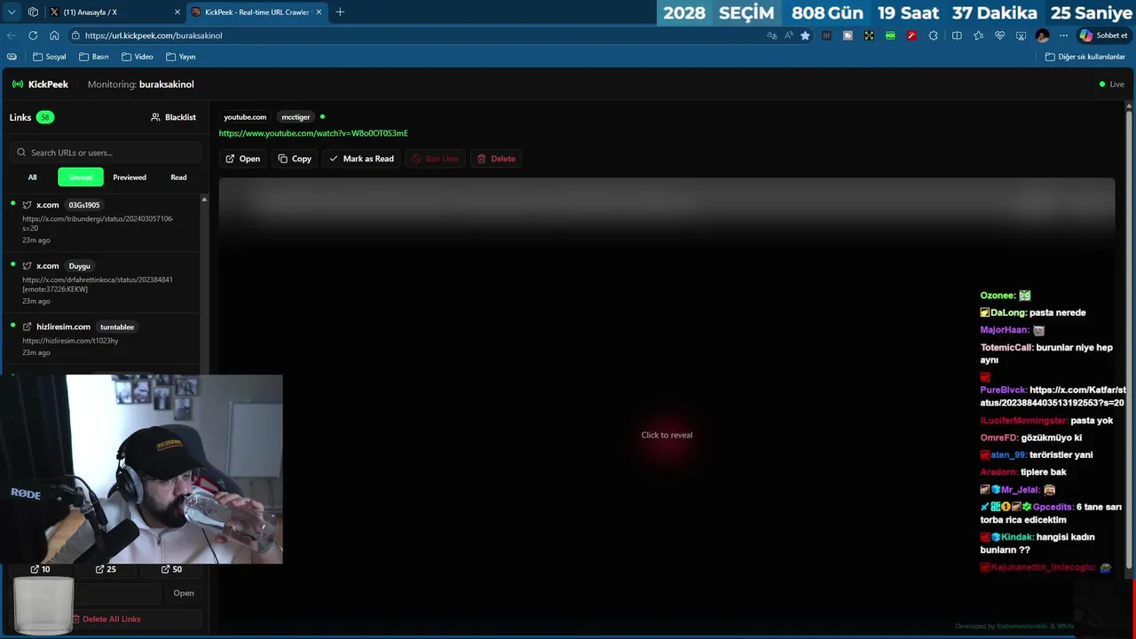Click Mark as Read button
This screenshot has height=639, width=1136.
361,159
